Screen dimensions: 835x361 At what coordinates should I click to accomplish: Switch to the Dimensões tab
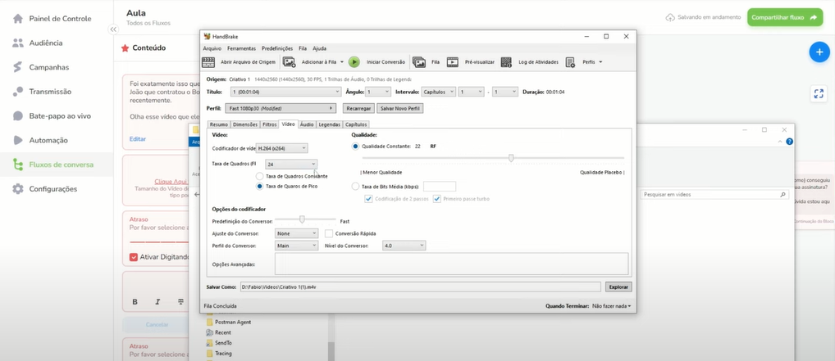[x=245, y=124]
